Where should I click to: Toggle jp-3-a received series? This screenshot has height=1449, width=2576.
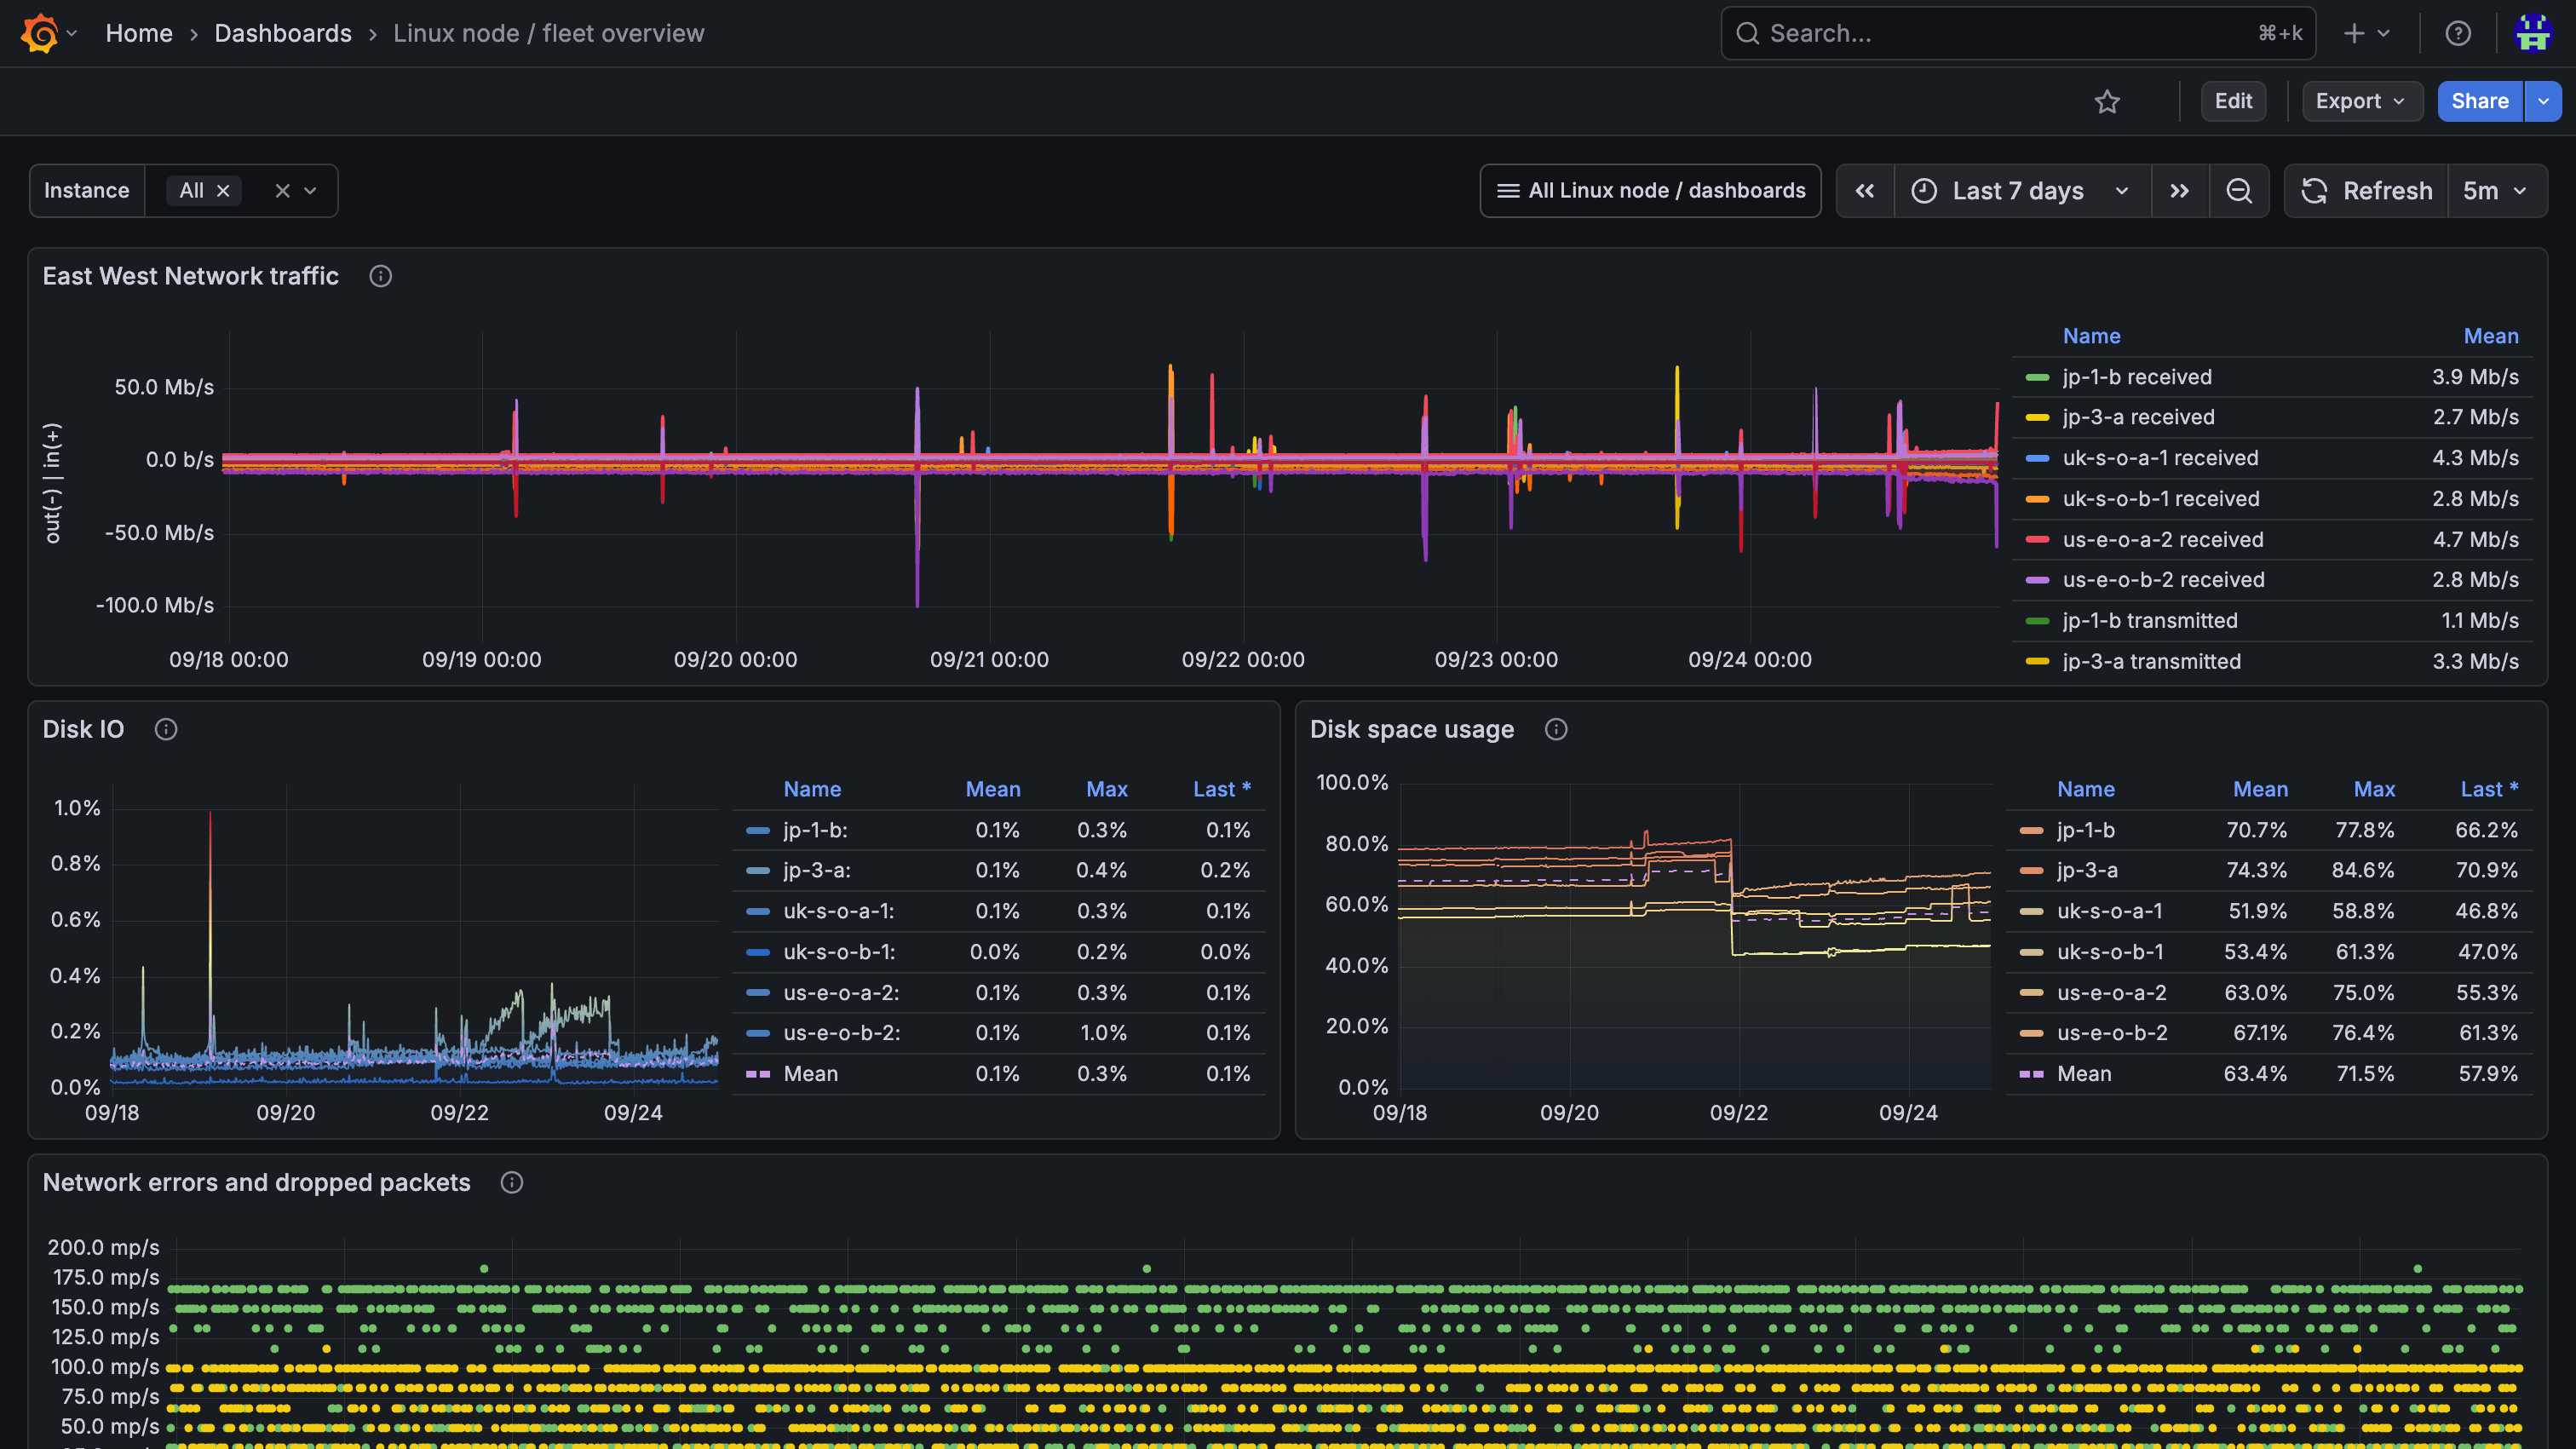[2138, 417]
